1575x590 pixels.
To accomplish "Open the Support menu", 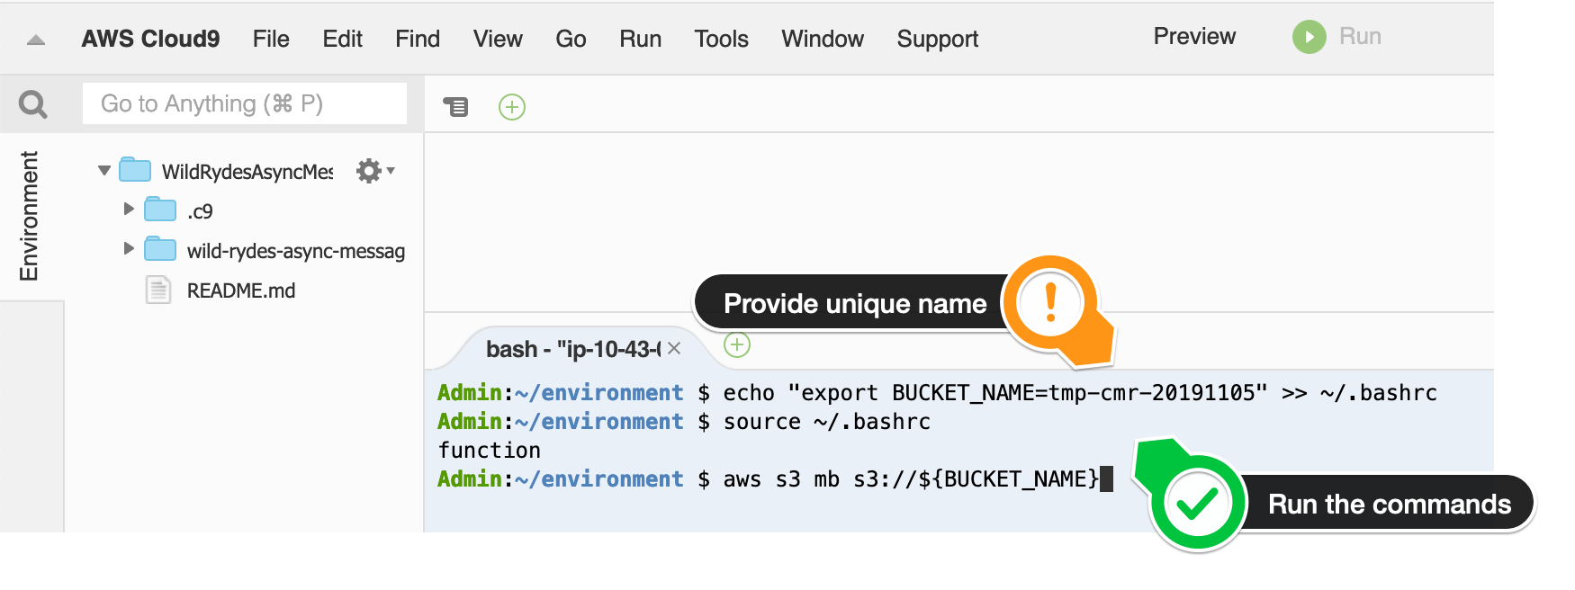I will 938,39.
